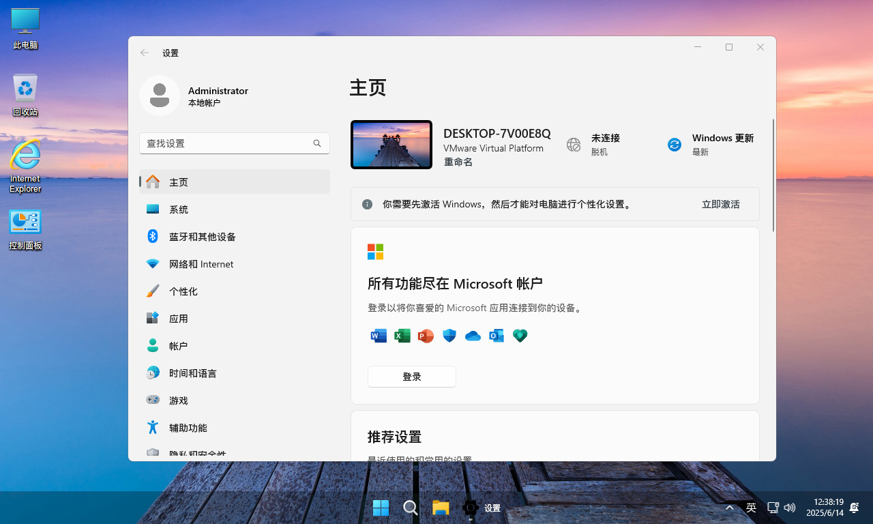
Task: Open the Windows Start button
Action: (x=381, y=508)
